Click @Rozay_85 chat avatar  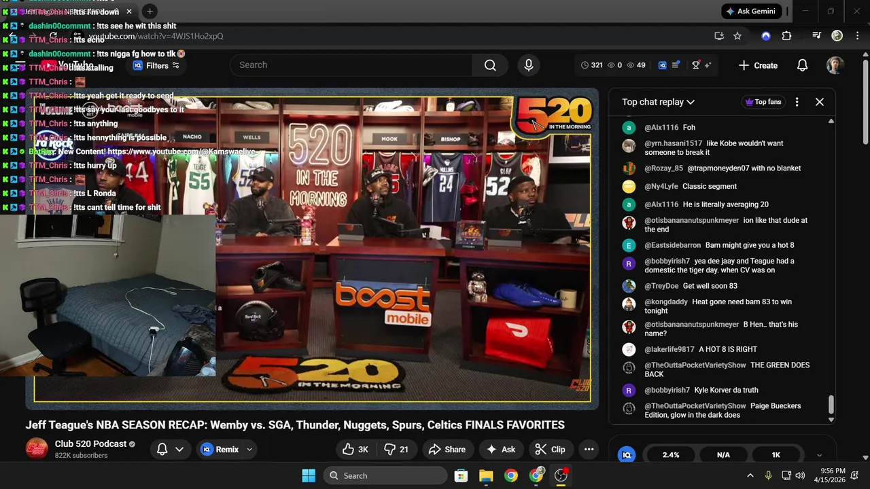[629, 168]
